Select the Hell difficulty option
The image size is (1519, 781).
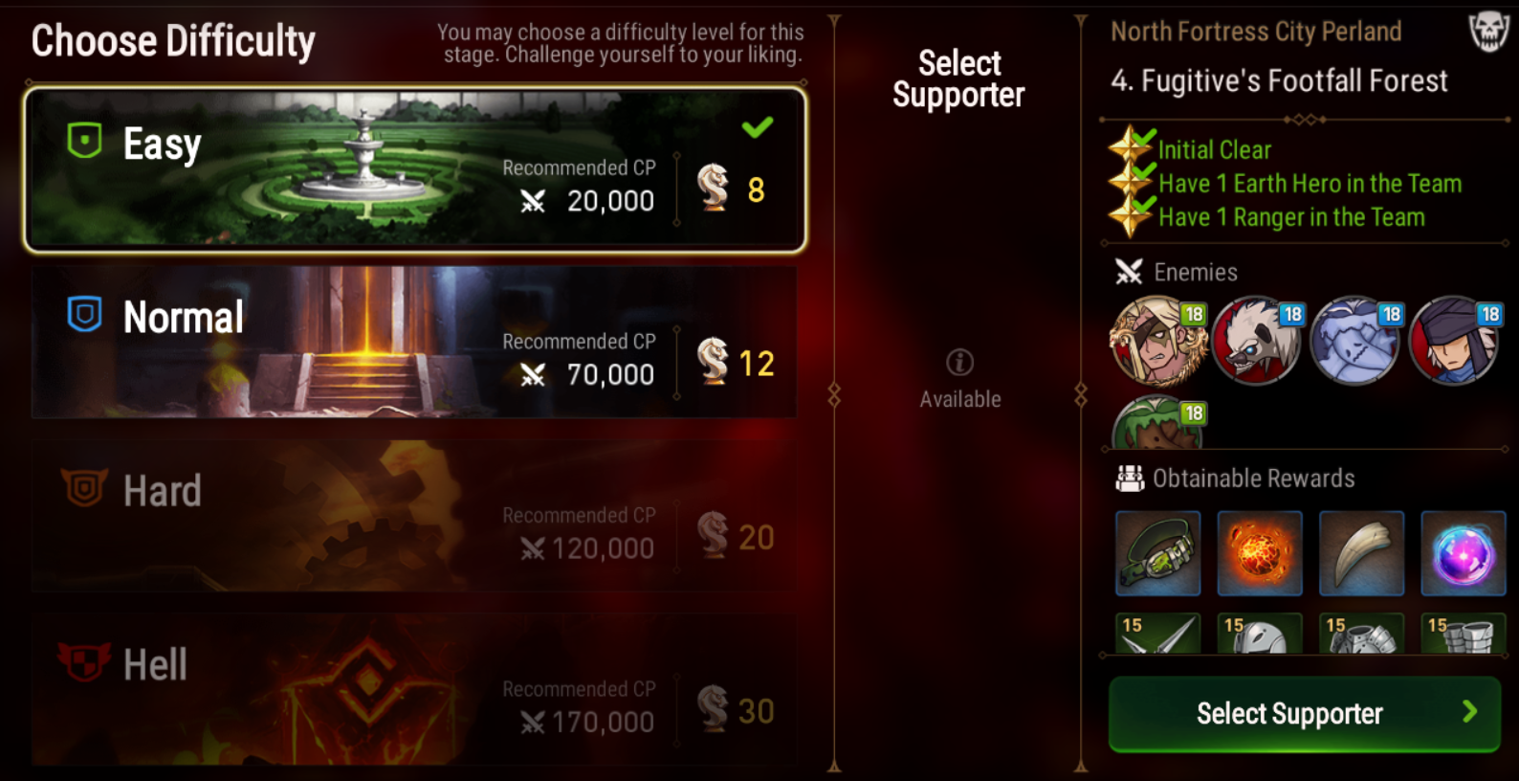coord(414,689)
